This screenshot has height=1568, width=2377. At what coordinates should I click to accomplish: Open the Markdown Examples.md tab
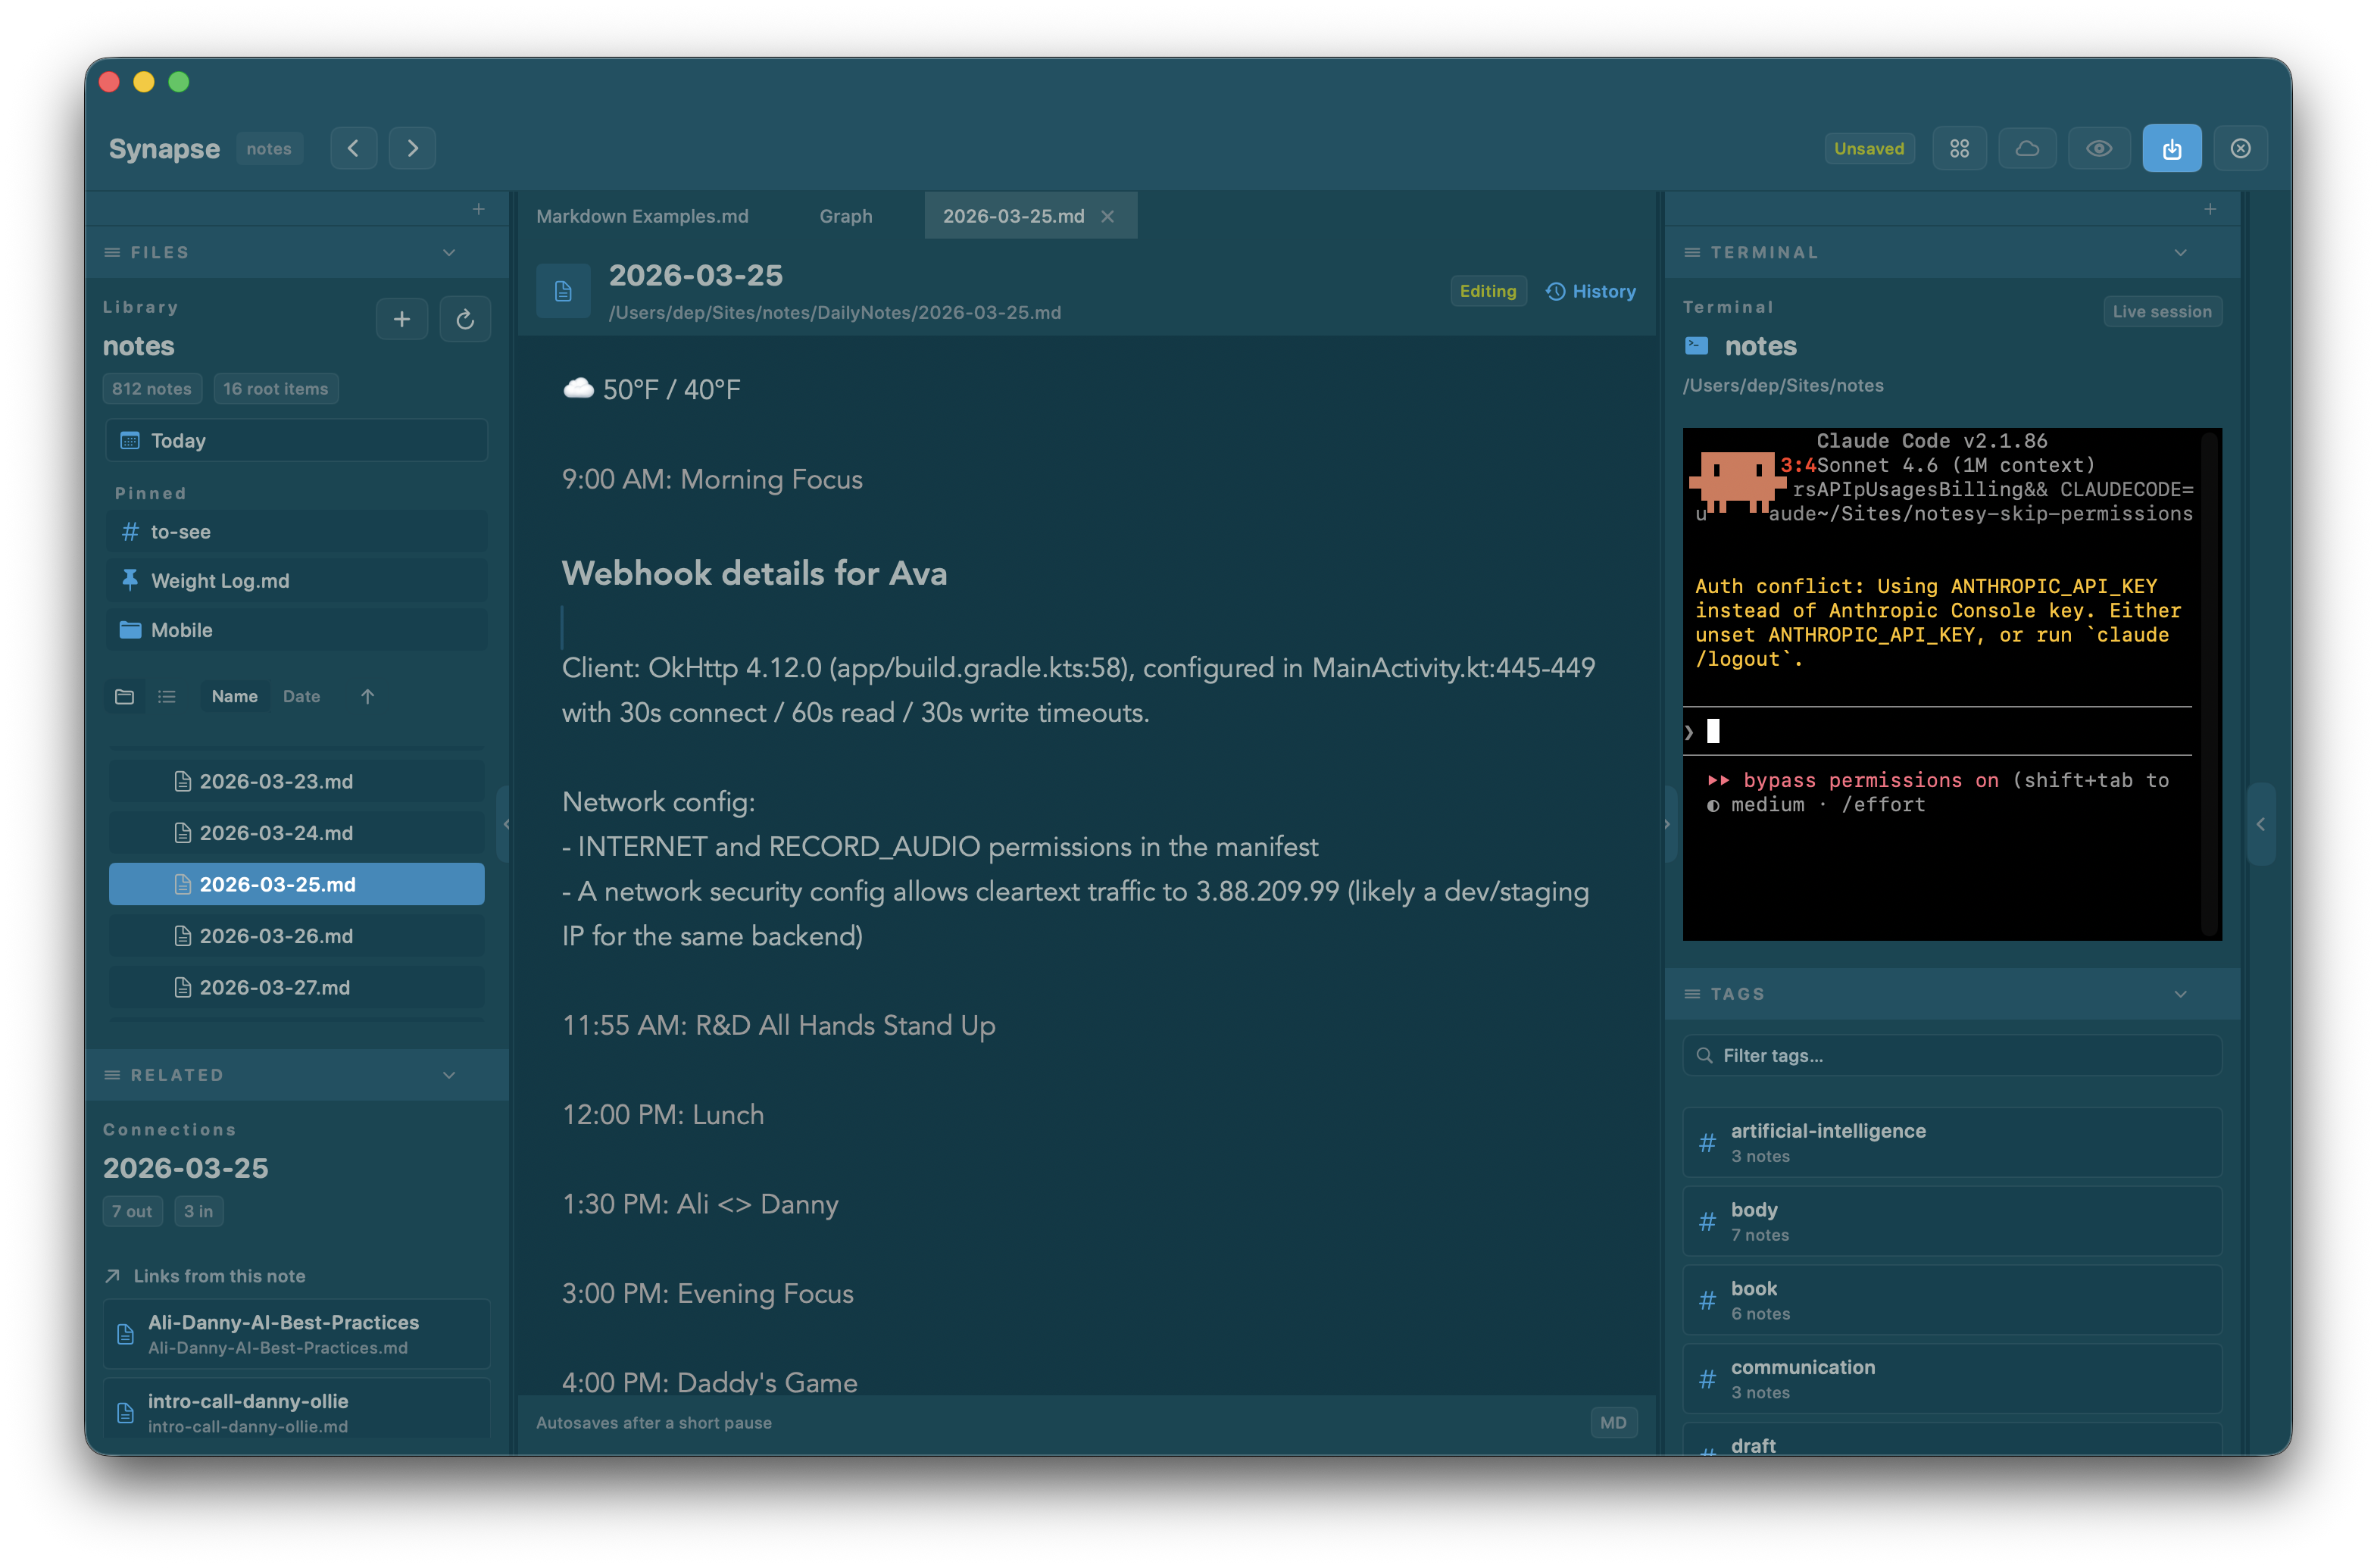[642, 216]
